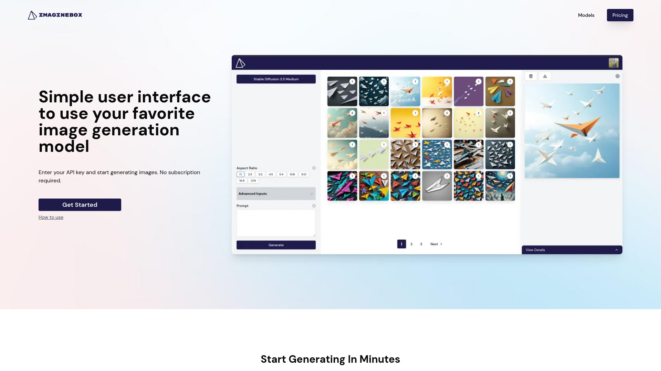Click the Prompt text input field
This screenshot has height=371, width=661.
tap(275, 223)
